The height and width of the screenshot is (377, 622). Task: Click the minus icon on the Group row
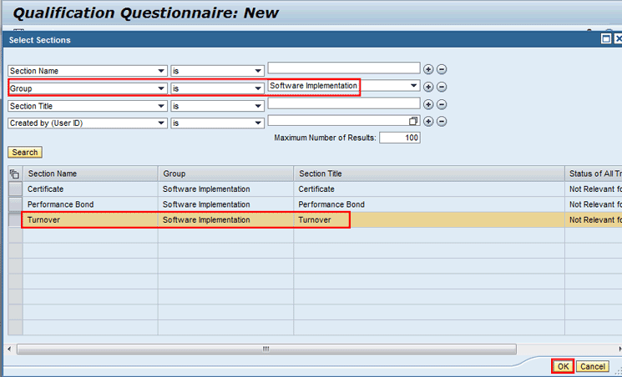[x=442, y=87]
